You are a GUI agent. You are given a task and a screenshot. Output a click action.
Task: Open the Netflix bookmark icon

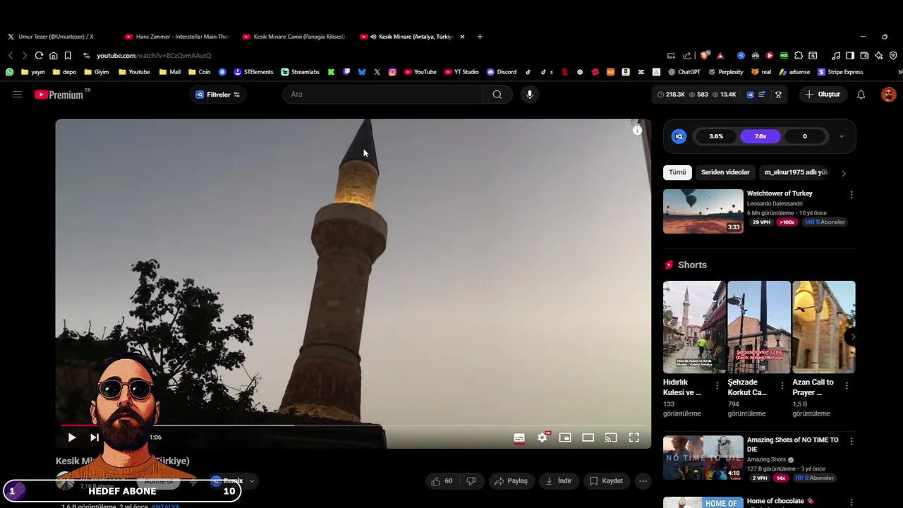click(x=563, y=72)
